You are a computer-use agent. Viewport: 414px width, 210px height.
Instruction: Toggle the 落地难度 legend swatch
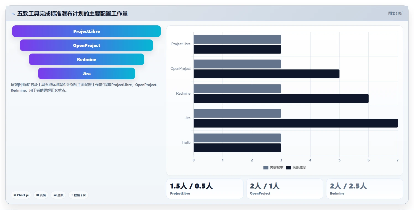click(x=289, y=168)
